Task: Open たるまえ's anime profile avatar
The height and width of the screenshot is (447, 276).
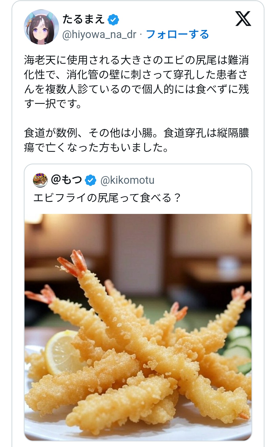Action: (41, 27)
